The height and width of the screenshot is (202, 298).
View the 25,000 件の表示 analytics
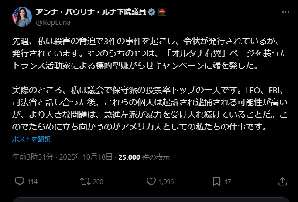pyautogui.click(x=144, y=157)
